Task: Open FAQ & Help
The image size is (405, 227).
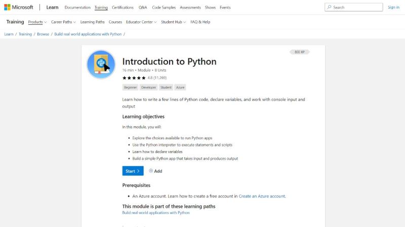Action: [x=200, y=22]
